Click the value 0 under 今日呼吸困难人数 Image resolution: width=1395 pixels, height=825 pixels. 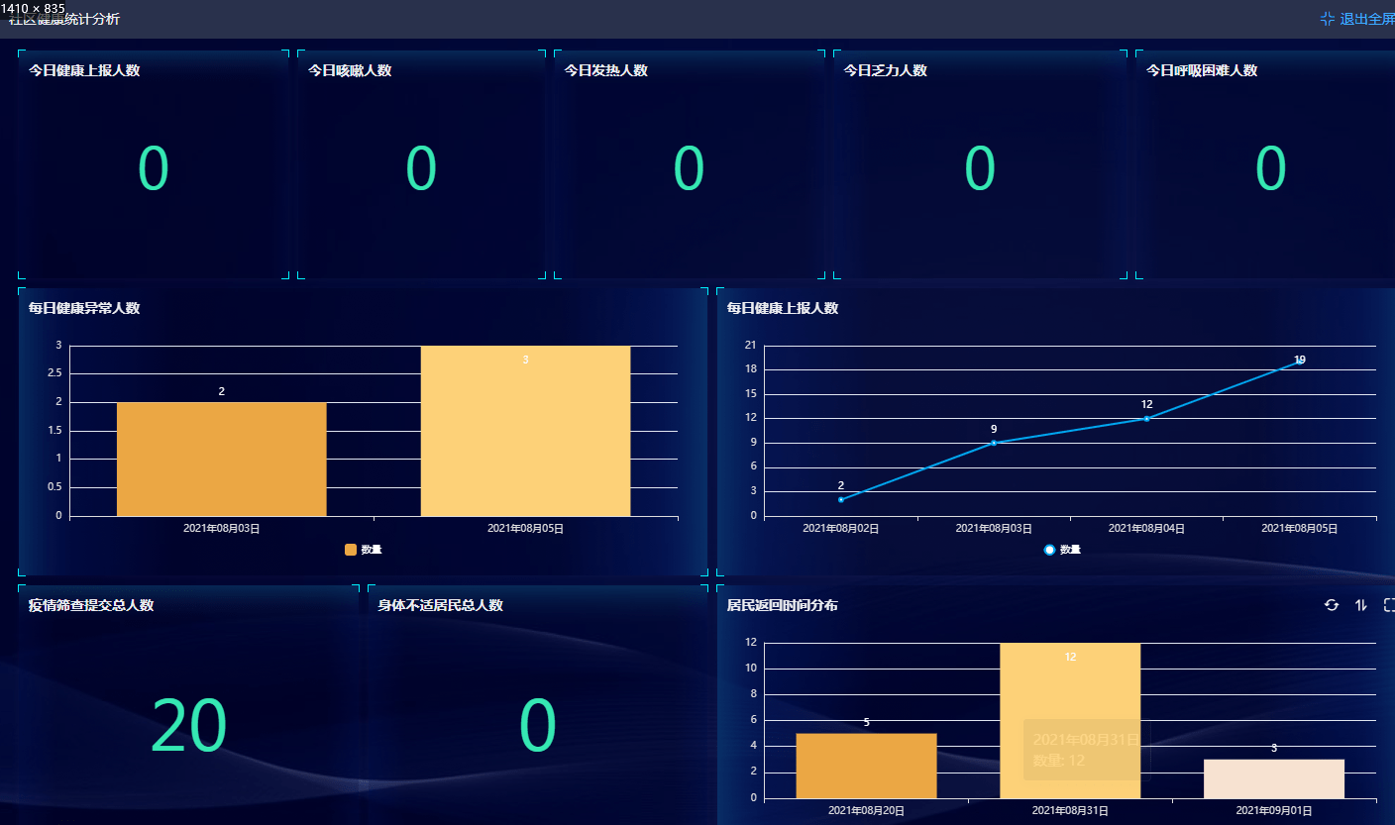coord(1271,168)
